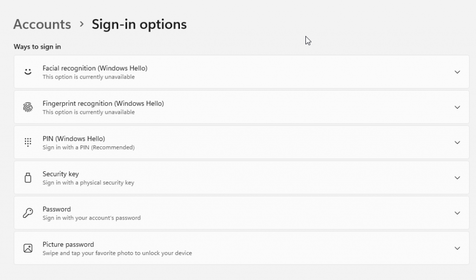Viewport: 476px width, 280px height.
Task: Open the Password sign-in option label
Action: [x=57, y=209]
